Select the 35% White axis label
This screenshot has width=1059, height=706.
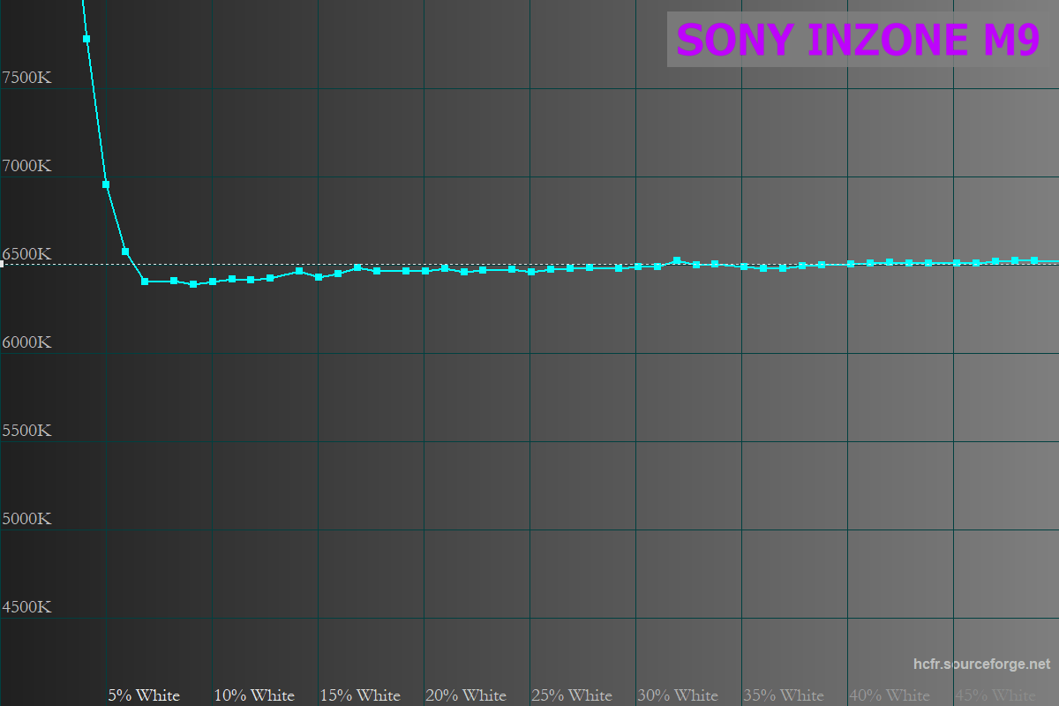click(x=784, y=695)
